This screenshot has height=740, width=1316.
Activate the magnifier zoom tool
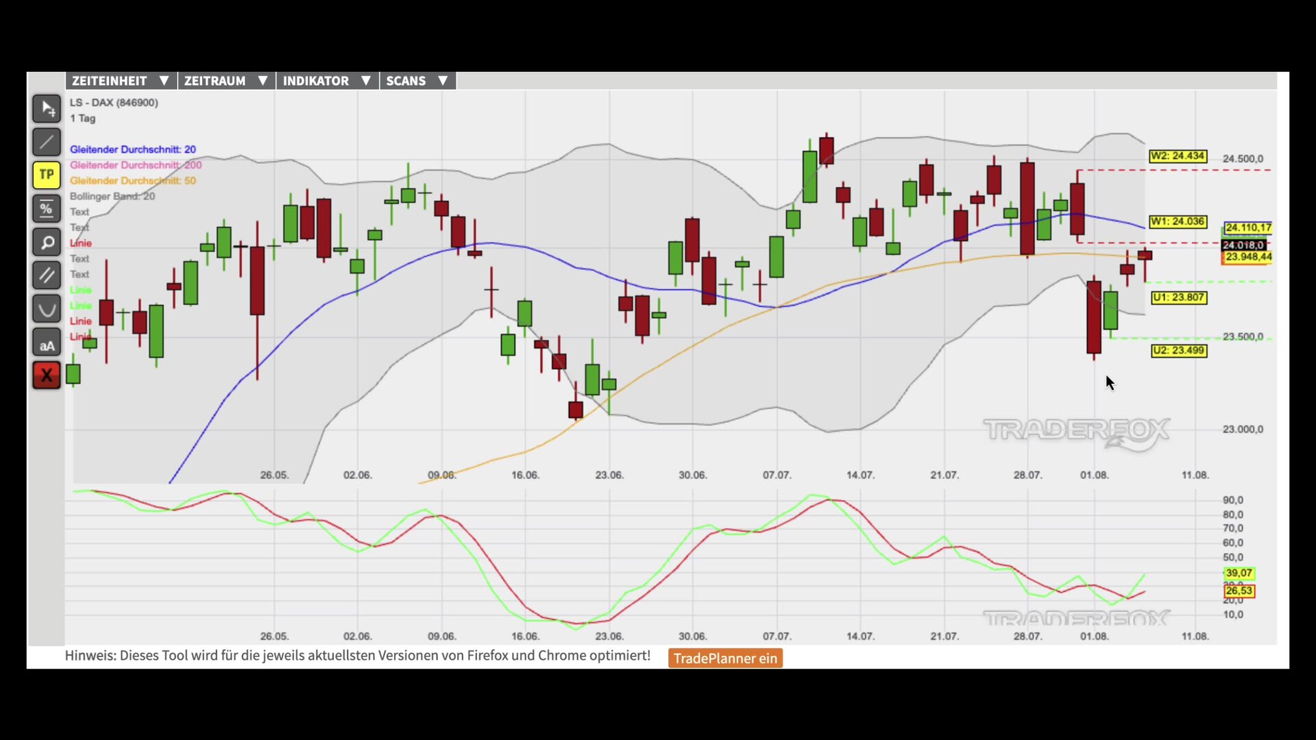(47, 242)
